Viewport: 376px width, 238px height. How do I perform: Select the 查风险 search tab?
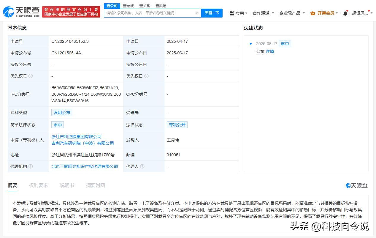tap(161, 6)
